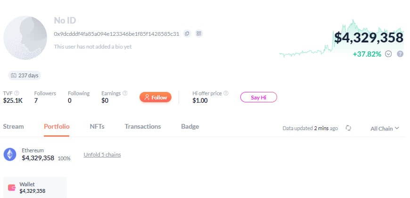The image size is (410, 198).
Task: Follow this user
Action: (x=156, y=97)
